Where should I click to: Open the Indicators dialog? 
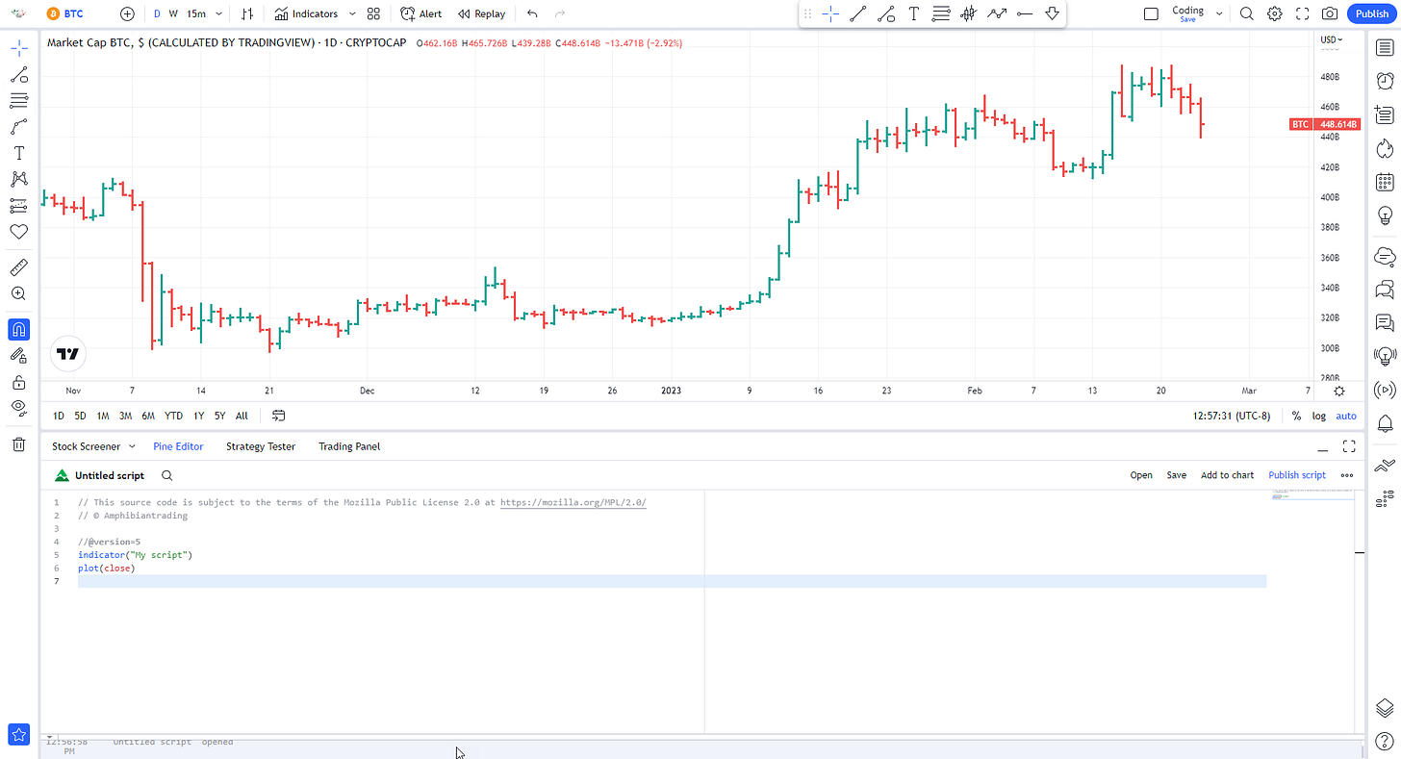306,13
